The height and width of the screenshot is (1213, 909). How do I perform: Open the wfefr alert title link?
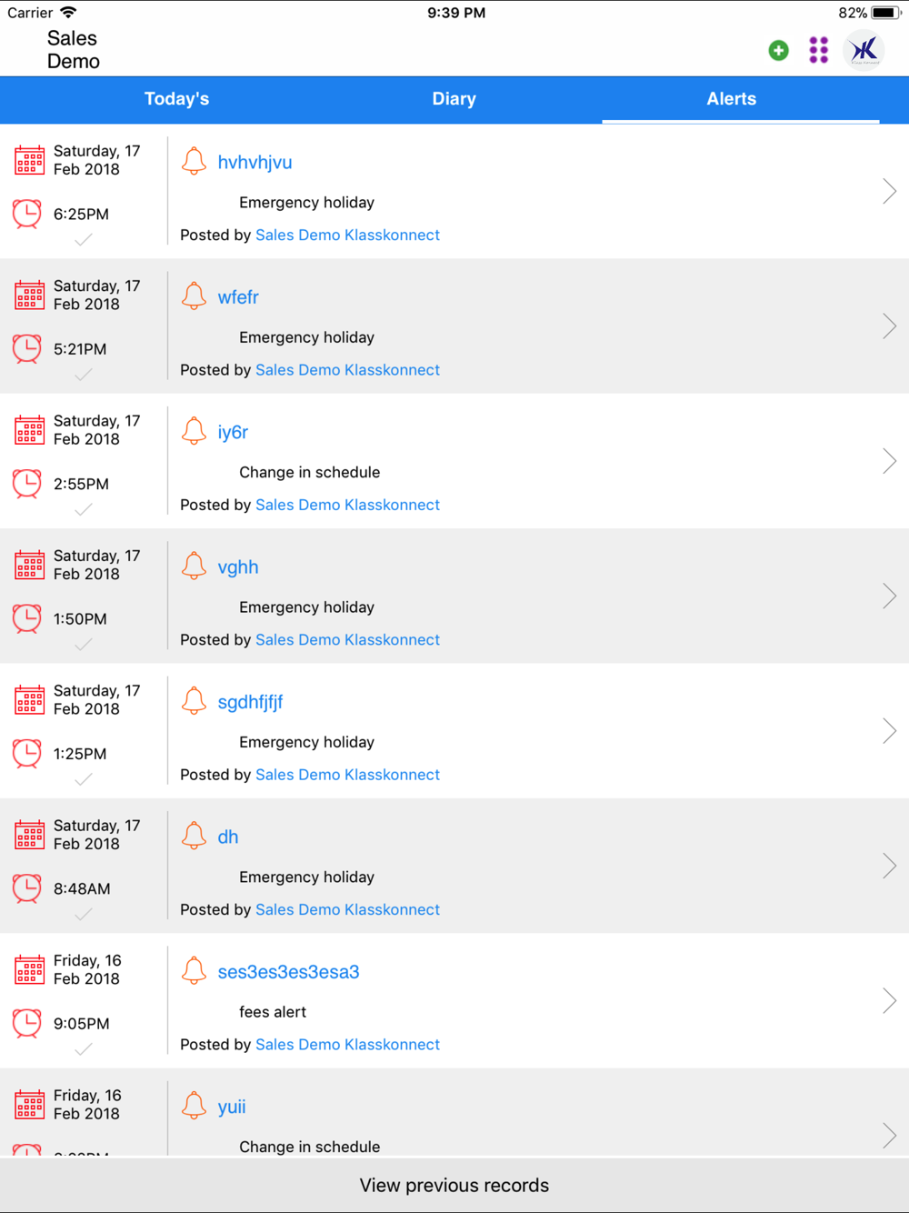tap(238, 297)
